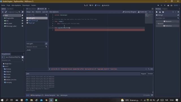Expand the Objects folder
181x102 pixels.
click(x=3, y=72)
